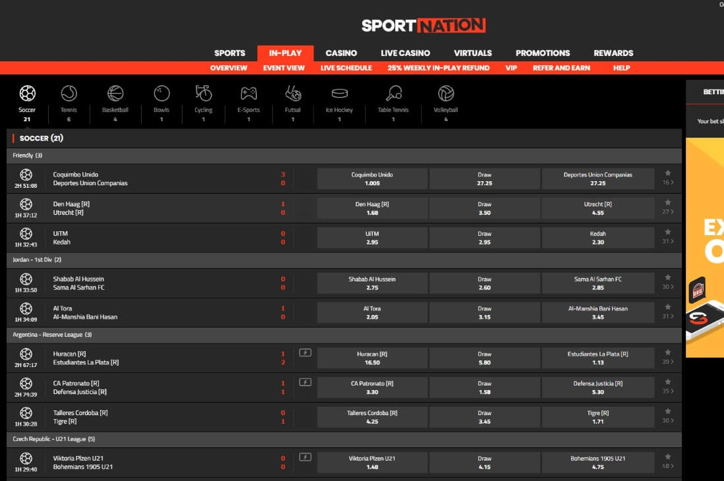Viewport: 724px width, 481px height.
Task: Expand 31 more markets for Al Tora match
Action: tap(667, 316)
